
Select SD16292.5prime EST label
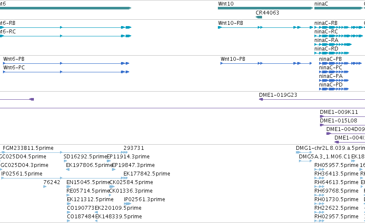pos(85,157)
